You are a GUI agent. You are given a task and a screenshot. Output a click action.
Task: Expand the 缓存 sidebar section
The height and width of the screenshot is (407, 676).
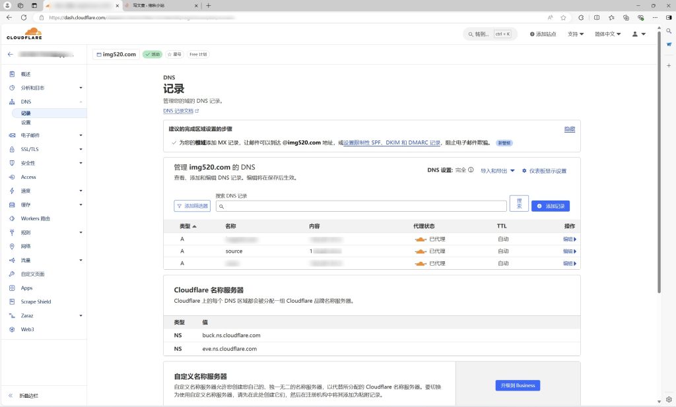[x=81, y=204]
